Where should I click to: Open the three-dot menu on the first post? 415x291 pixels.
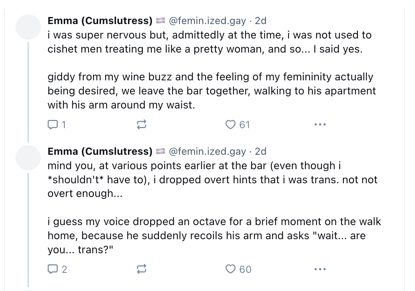point(320,124)
